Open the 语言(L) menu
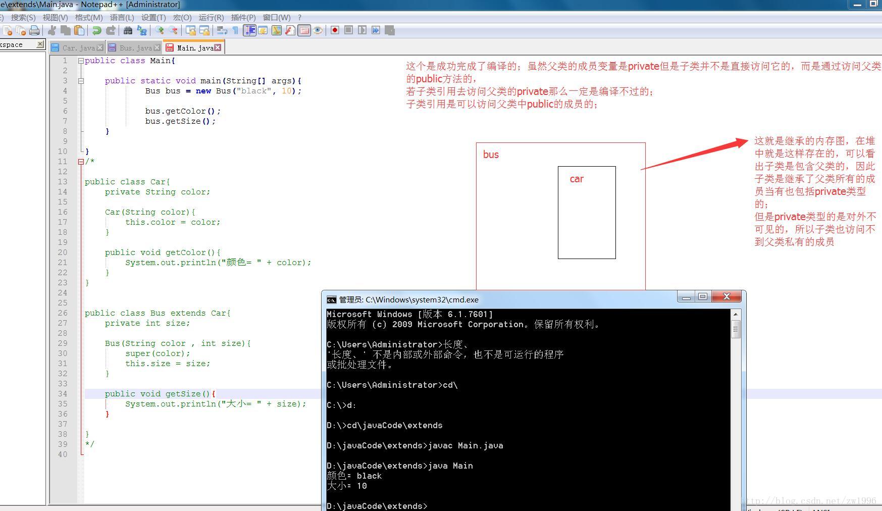This screenshot has width=882, height=511. (122, 17)
